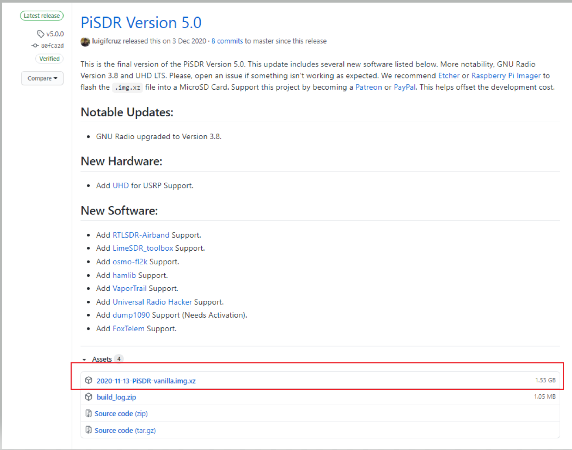Open the VaporTrail link

point(129,288)
